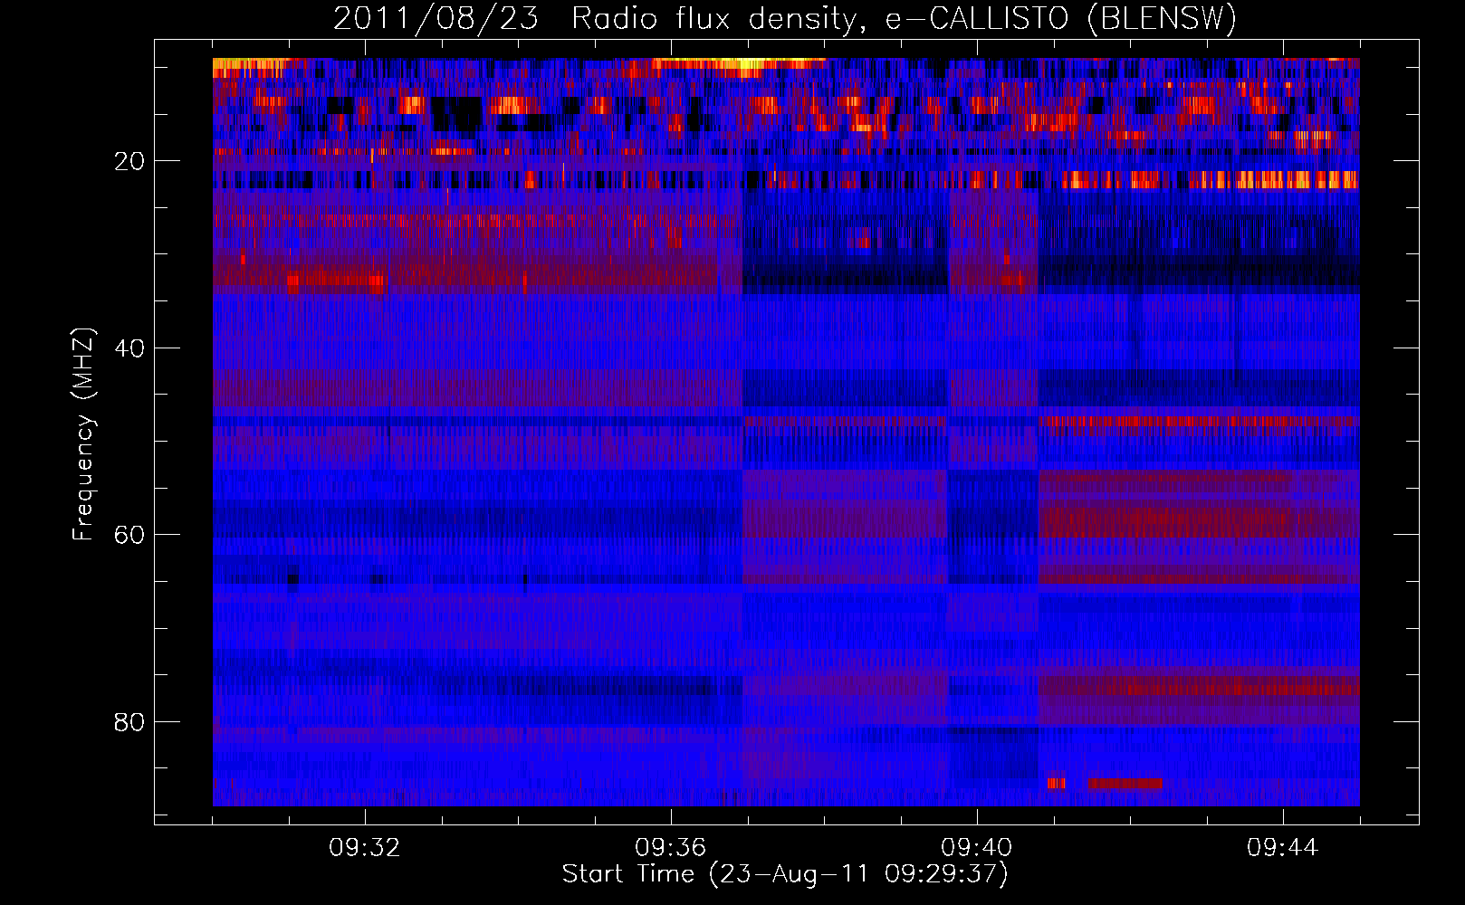Click the short red bar near 87 MHz

click(1125, 783)
